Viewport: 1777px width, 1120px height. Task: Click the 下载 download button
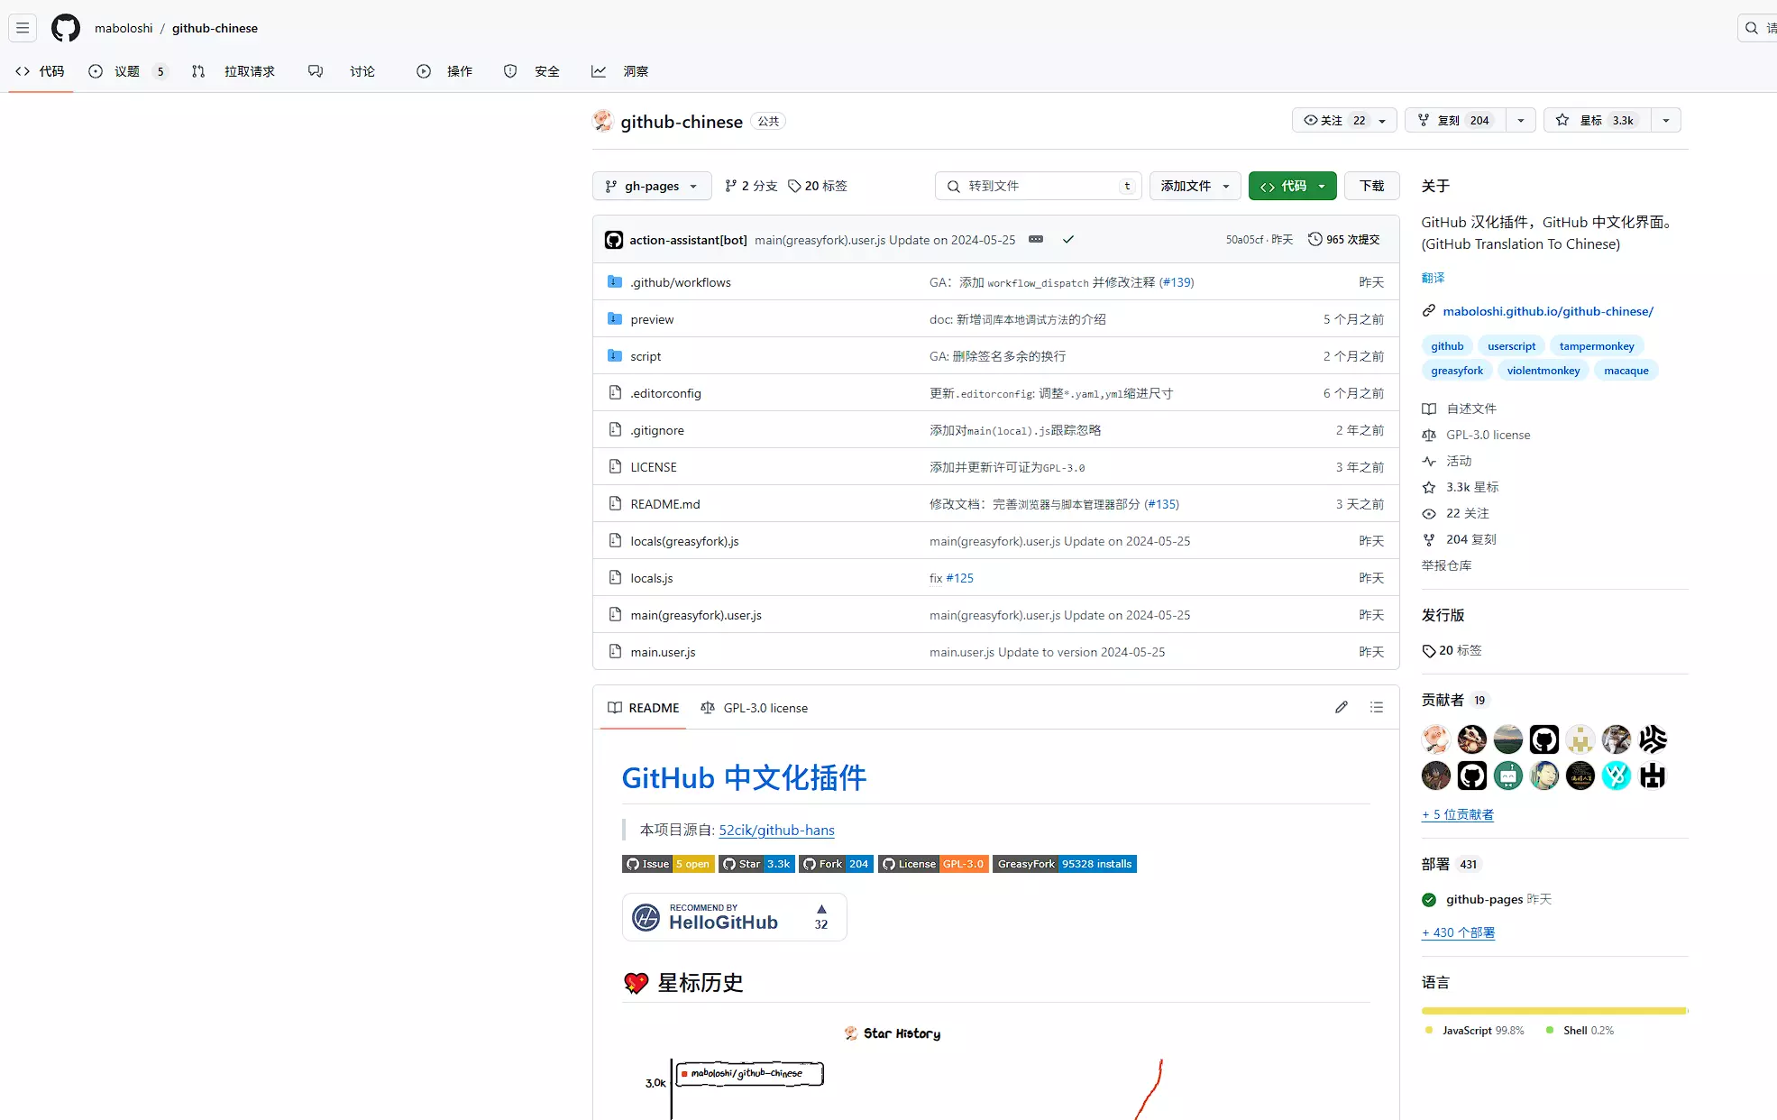pyautogui.click(x=1371, y=186)
